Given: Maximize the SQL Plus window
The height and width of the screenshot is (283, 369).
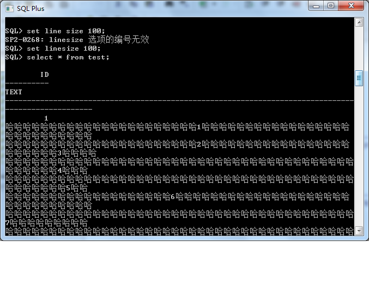Looking at the screenshot, I should [331, 6].
